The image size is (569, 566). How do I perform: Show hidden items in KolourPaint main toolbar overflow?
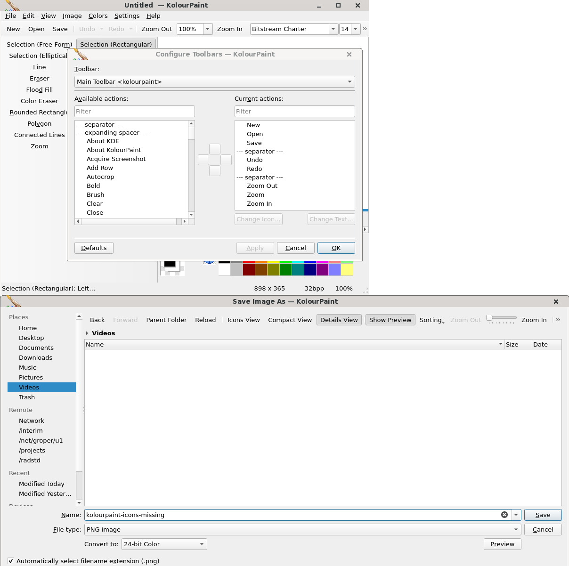(365, 29)
